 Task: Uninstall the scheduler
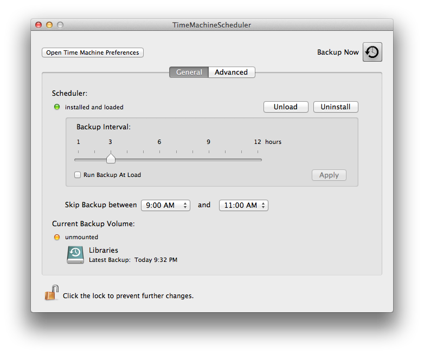[x=336, y=107]
